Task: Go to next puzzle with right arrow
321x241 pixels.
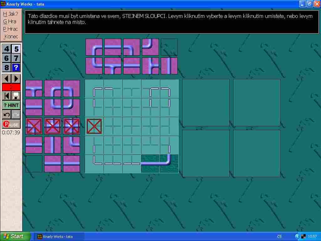Action: tap(16, 79)
